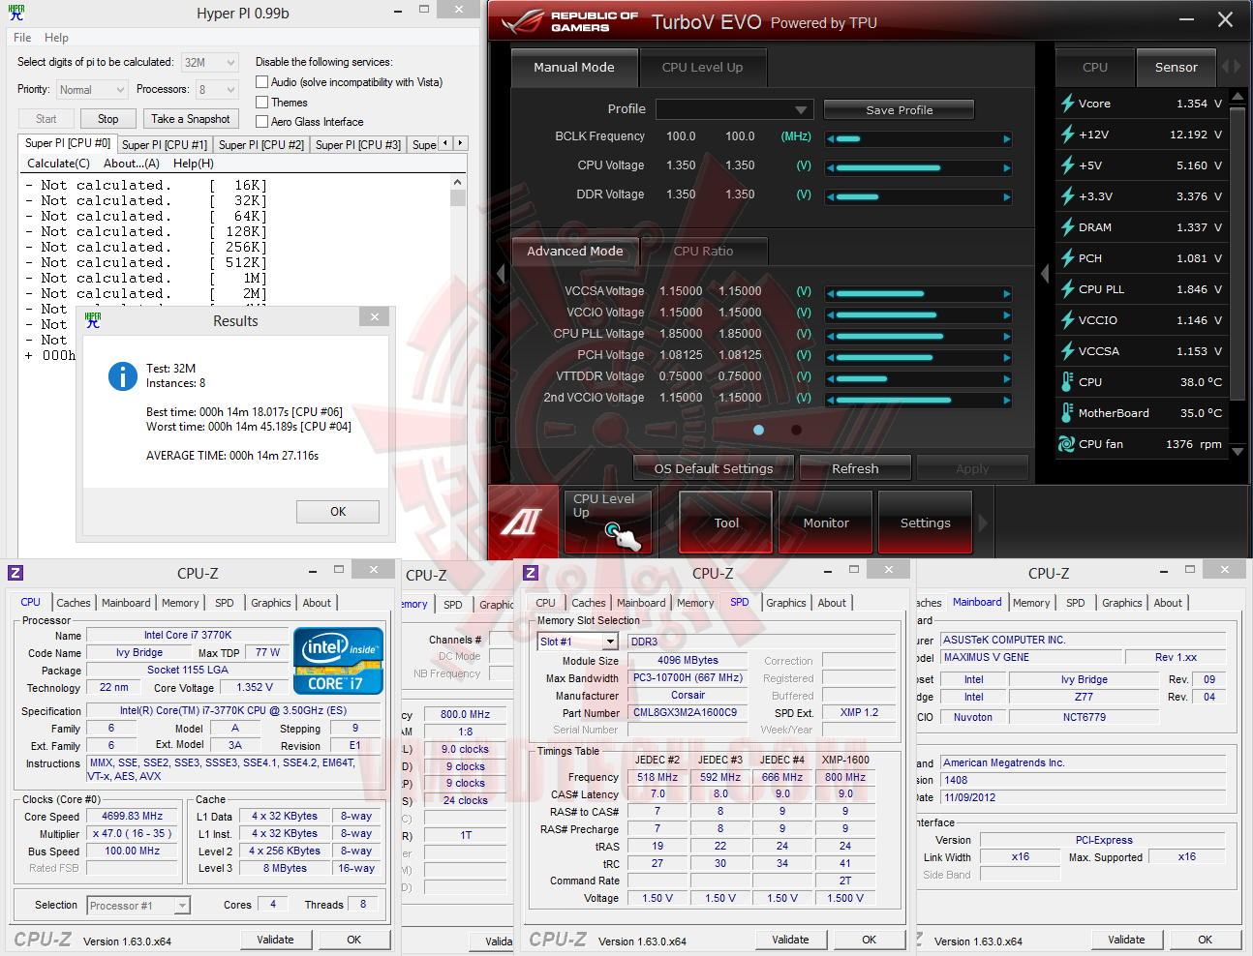
Task: Click the Refresh button in TurboV EVO
Action: [855, 468]
